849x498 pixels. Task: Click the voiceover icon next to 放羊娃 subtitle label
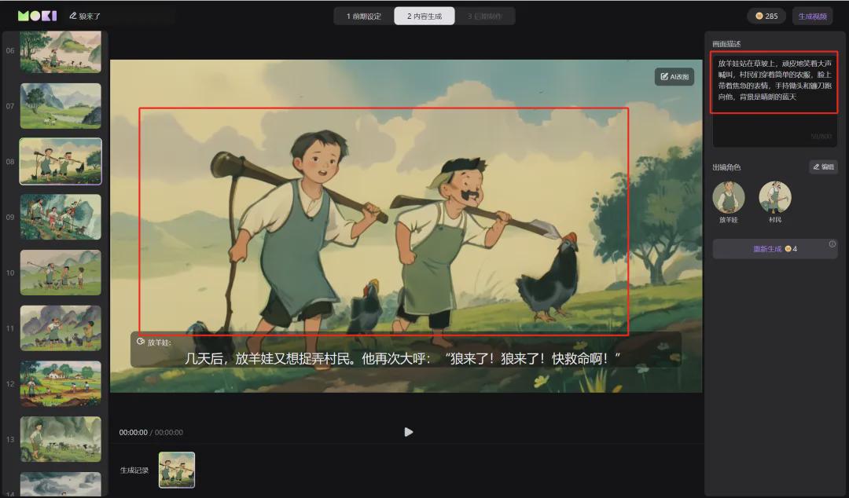click(140, 341)
